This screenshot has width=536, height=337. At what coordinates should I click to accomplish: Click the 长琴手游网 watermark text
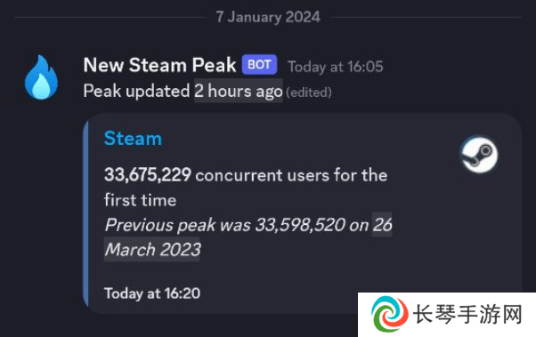coord(467,314)
